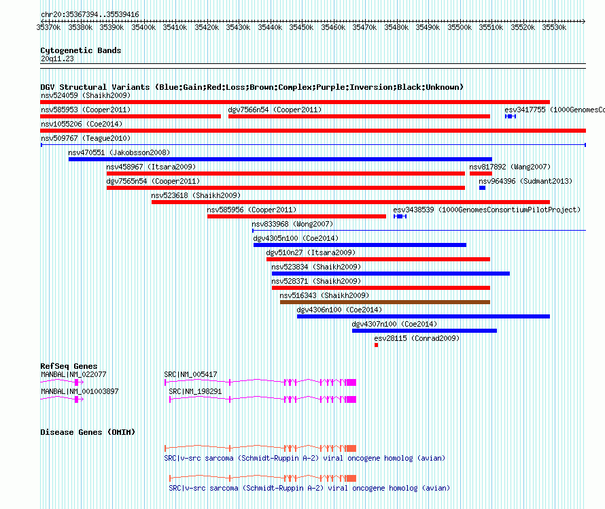Click the first orange SRC OMIM gene glyph
This screenshot has width=605, height=509.
pyautogui.click(x=260, y=448)
